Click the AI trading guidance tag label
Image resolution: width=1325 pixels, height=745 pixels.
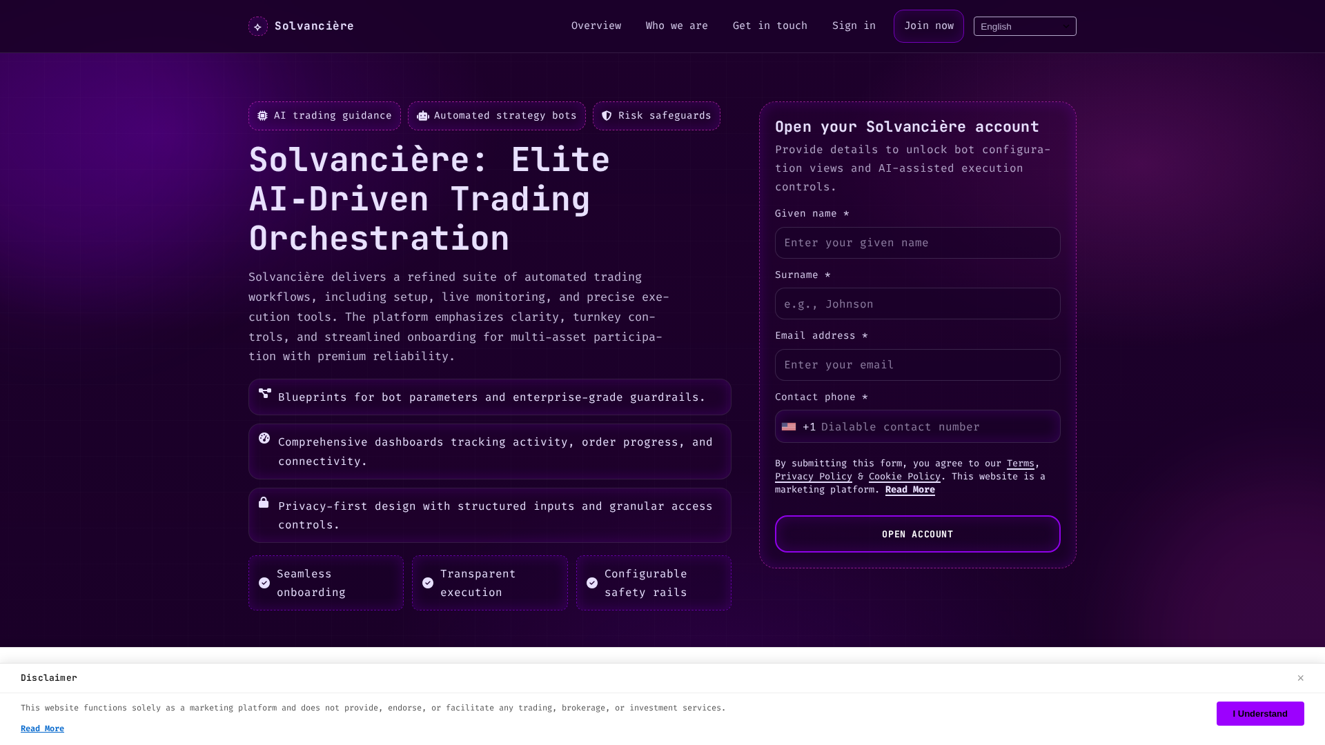coord(333,116)
